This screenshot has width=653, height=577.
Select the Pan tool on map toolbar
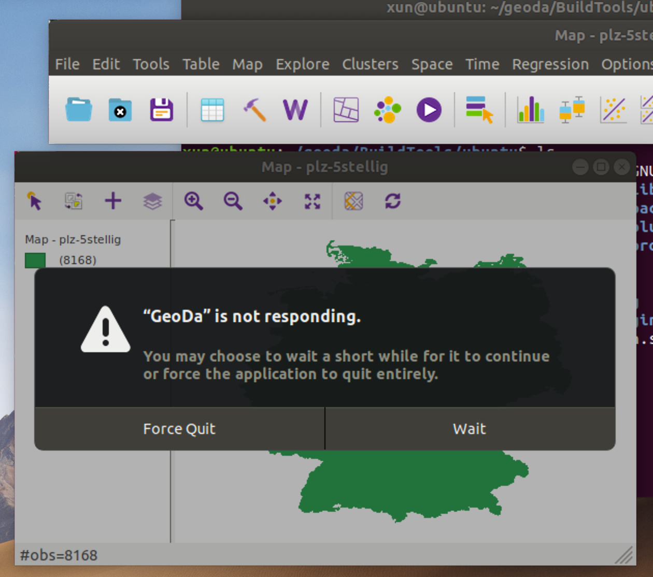click(273, 201)
